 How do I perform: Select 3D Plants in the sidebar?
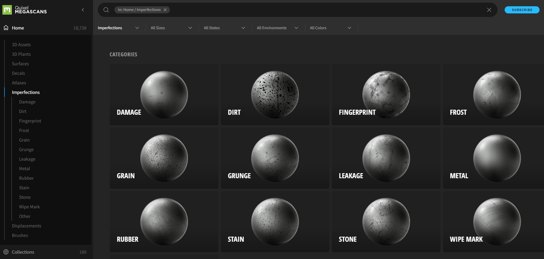pos(21,54)
